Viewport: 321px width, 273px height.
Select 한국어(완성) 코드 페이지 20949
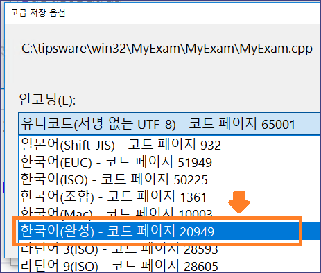pos(169,231)
